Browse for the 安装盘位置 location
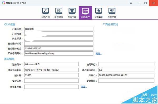 pyautogui.click(x=84, y=87)
